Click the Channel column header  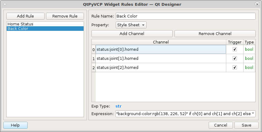pyautogui.click(x=161, y=42)
